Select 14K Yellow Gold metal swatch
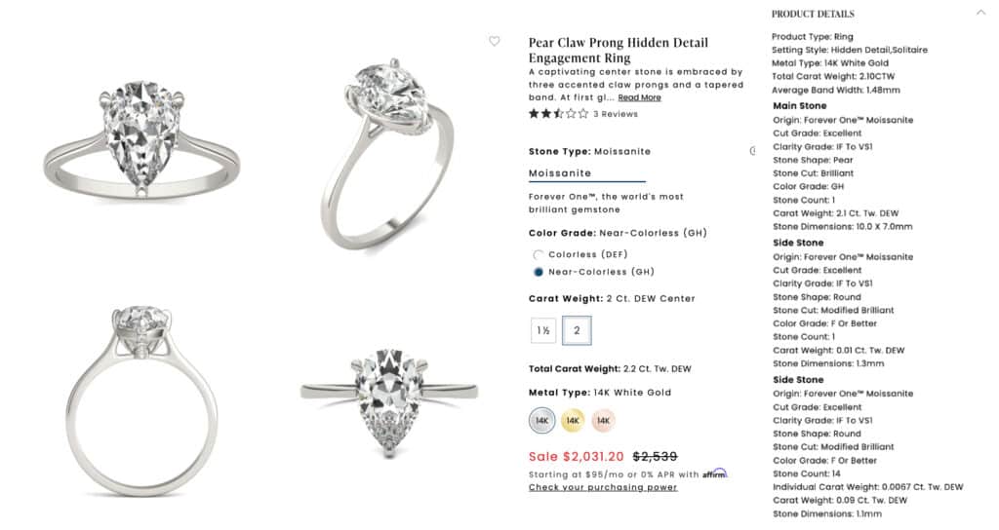Viewport: 999px width, 530px height. point(573,420)
